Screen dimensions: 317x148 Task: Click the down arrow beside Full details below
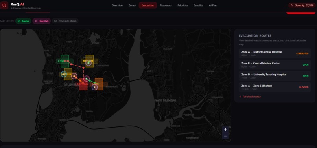click(240, 97)
